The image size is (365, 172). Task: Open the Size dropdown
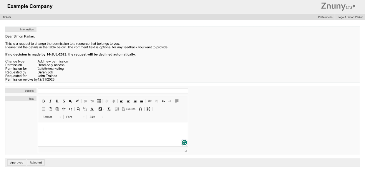[x=96, y=117]
